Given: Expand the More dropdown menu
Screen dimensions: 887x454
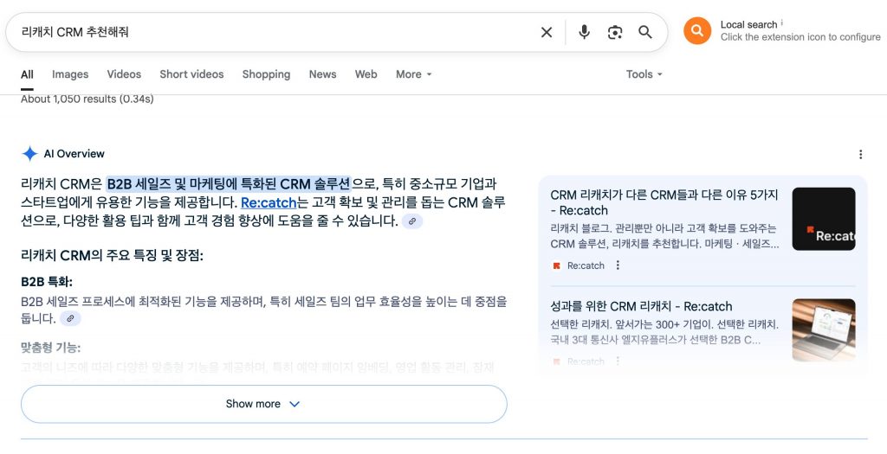Looking at the screenshot, I should click(413, 74).
